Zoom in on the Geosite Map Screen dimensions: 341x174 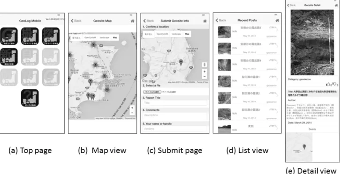pos(132,108)
